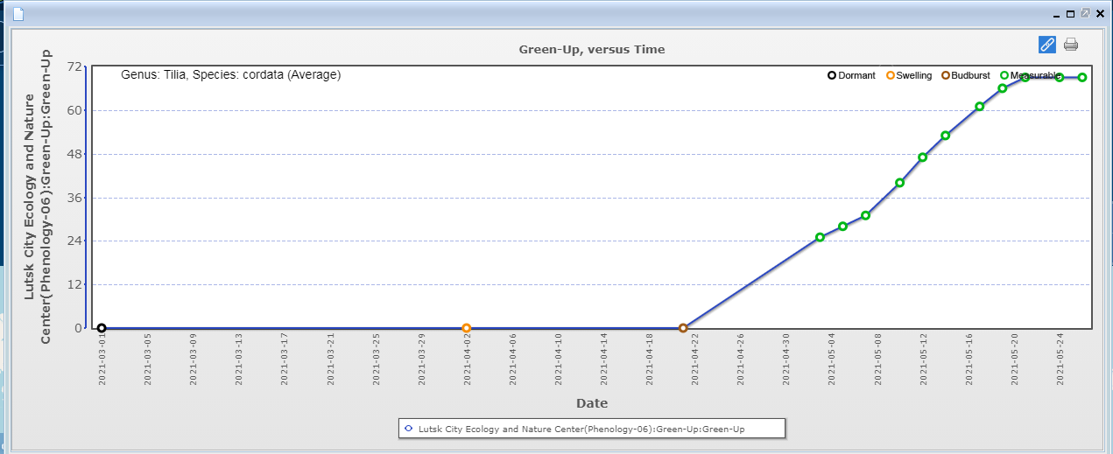Click the document icon in title bar

click(x=18, y=13)
